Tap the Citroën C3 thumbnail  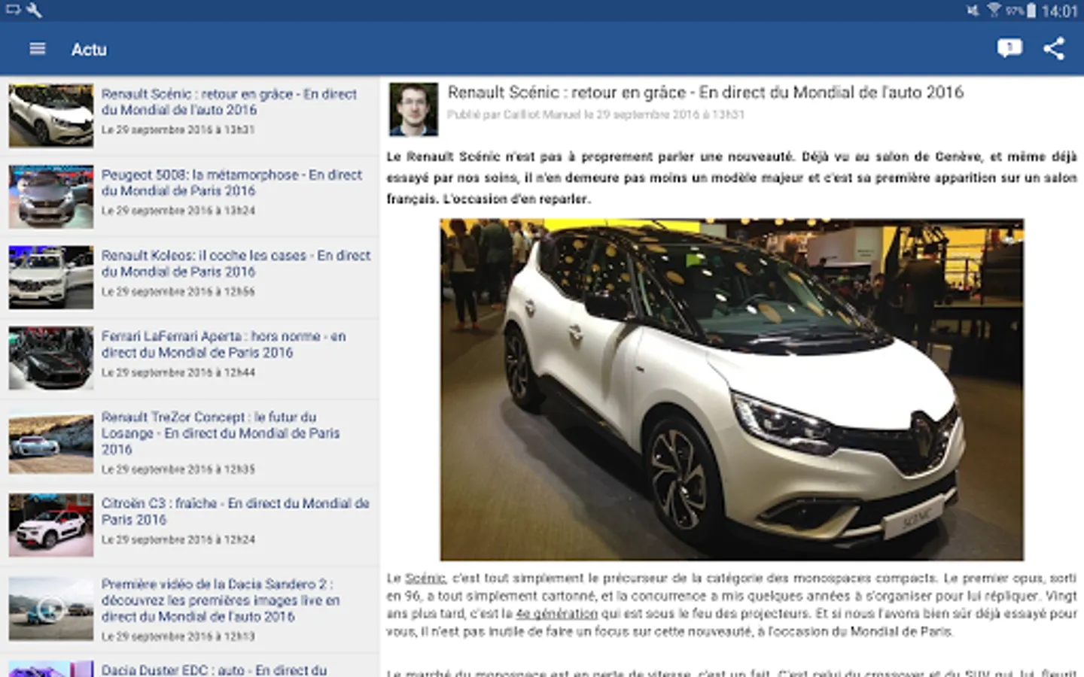(x=51, y=525)
